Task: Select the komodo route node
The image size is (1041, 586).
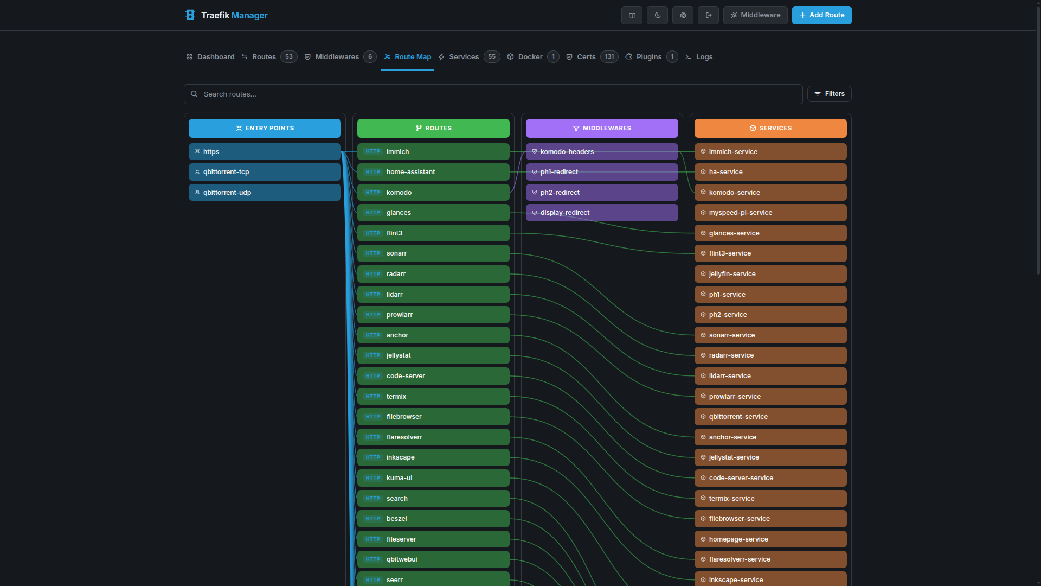Action: pyautogui.click(x=433, y=193)
